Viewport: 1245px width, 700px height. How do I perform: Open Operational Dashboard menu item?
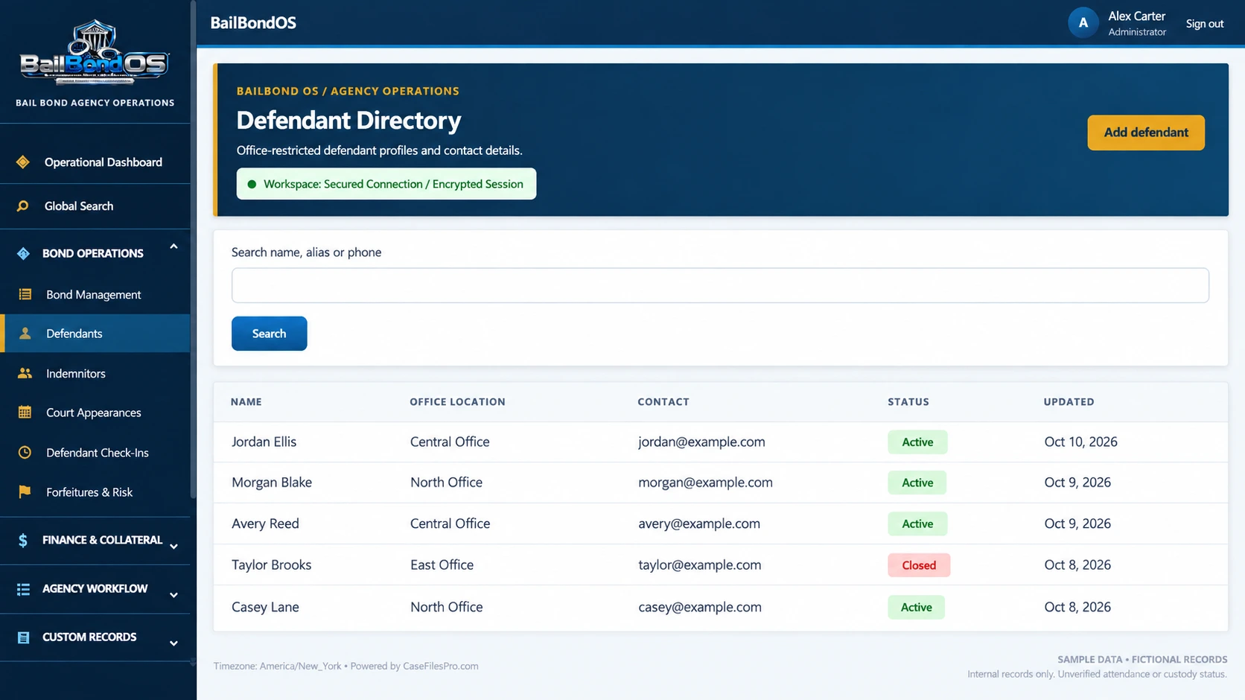[x=95, y=162]
